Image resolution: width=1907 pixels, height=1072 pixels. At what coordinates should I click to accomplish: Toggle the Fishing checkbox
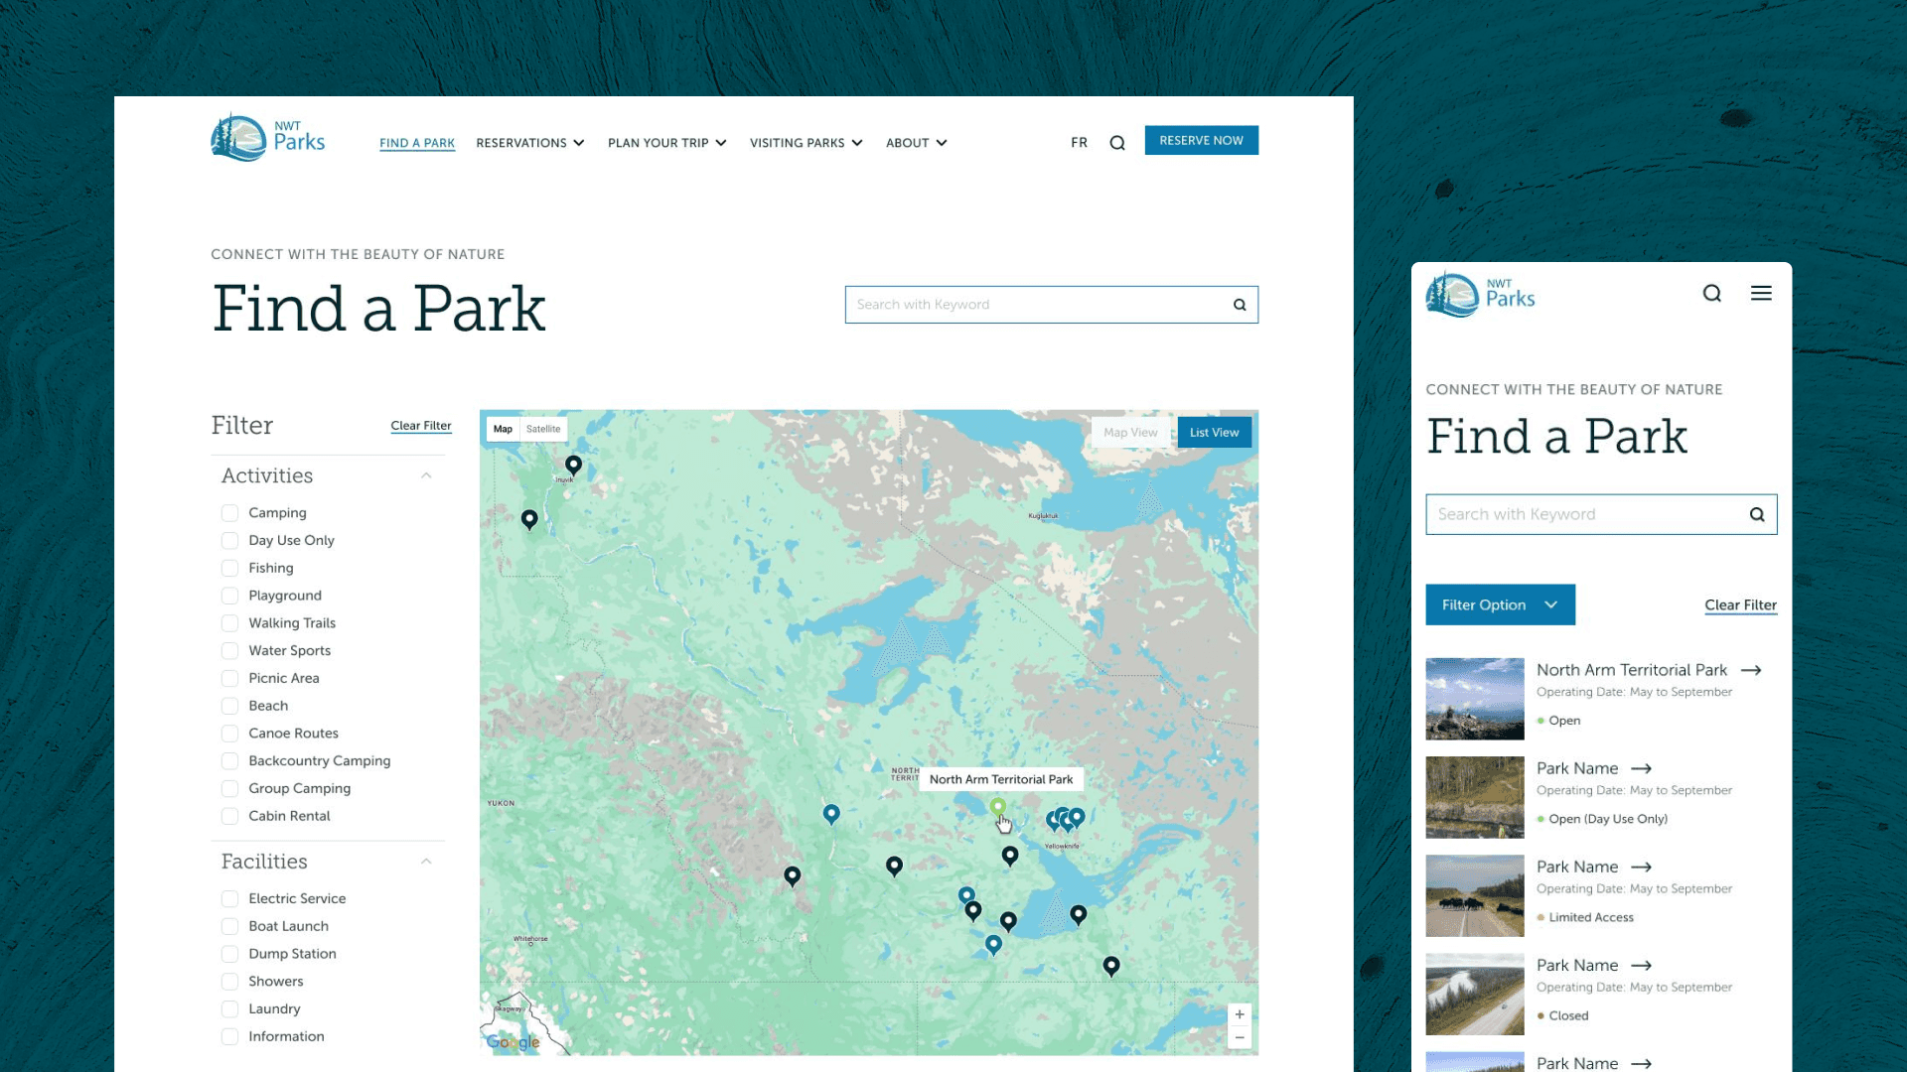point(229,568)
